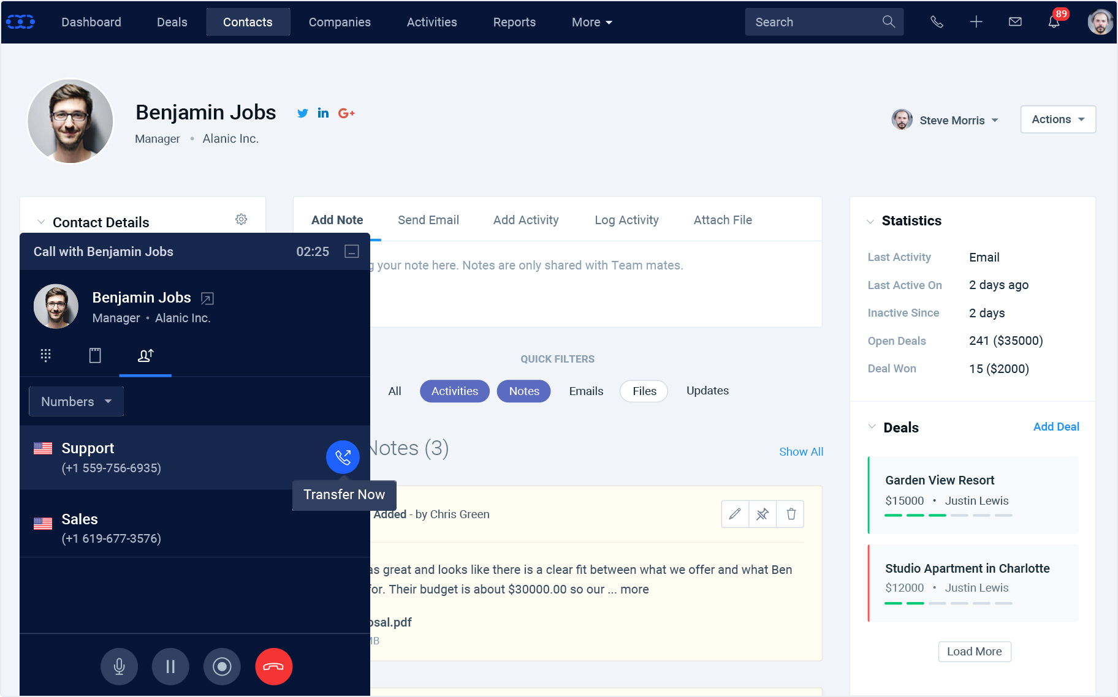Open call notes icon in call widget
The width and height of the screenshot is (1118, 697).
tap(95, 355)
